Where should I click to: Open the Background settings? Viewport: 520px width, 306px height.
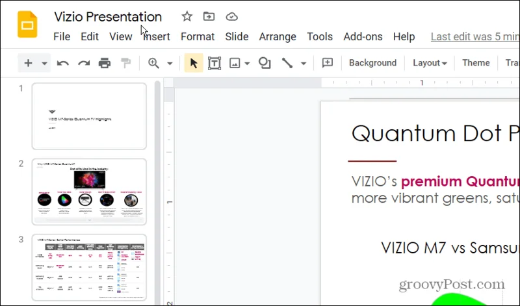372,62
